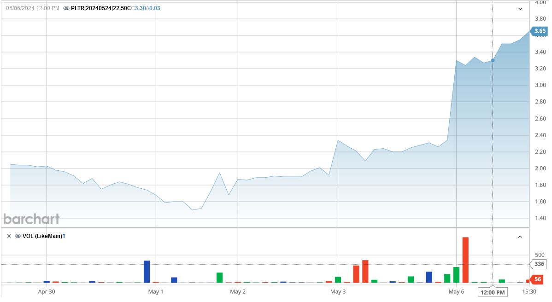Click the 15:30 label on the time axis
Viewport: 552px width, 302px height.
point(529,291)
